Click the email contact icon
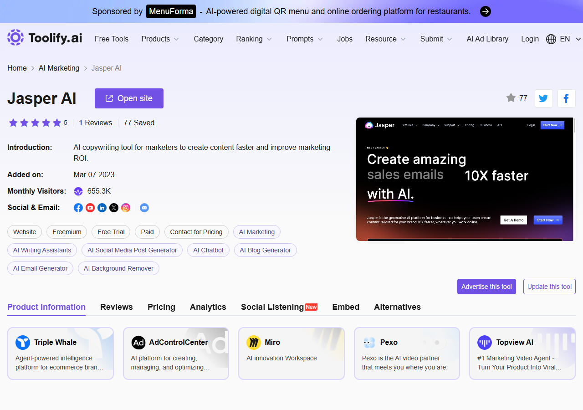This screenshot has width=583, height=410. point(144,208)
